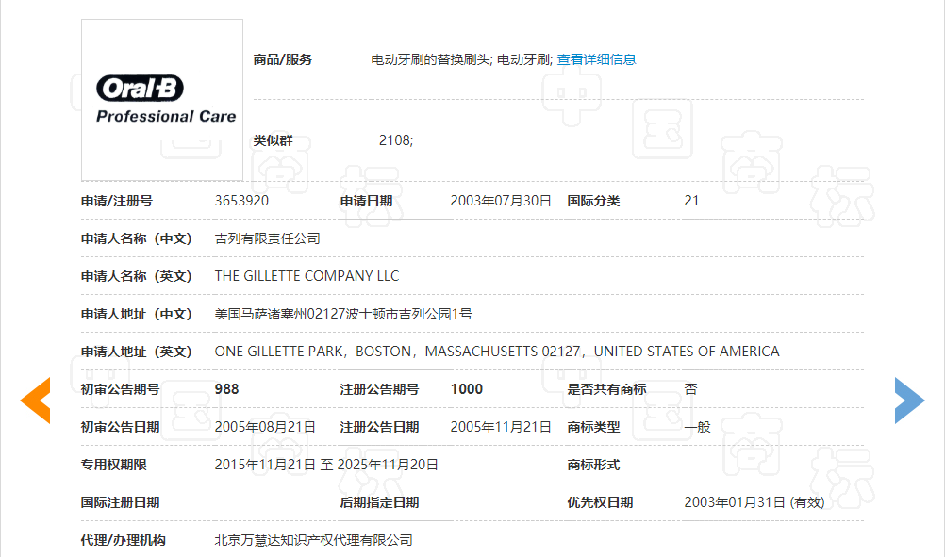Image resolution: width=945 pixels, height=557 pixels.
Task: Click the blue next arrow
Action: coord(910,401)
